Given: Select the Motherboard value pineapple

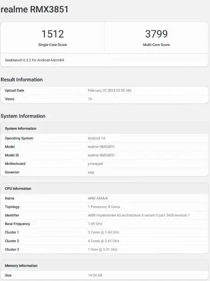Looking at the screenshot, I should tap(95, 164).
